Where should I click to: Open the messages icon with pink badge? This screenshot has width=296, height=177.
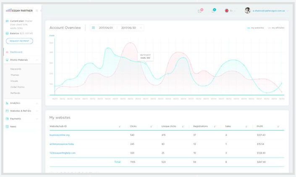click(x=200, y=11)
